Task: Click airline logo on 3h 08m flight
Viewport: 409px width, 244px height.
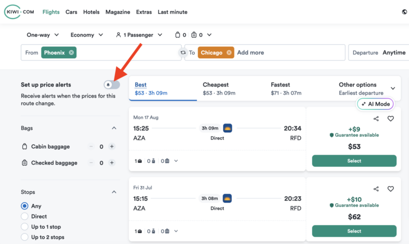Action: 227,198
